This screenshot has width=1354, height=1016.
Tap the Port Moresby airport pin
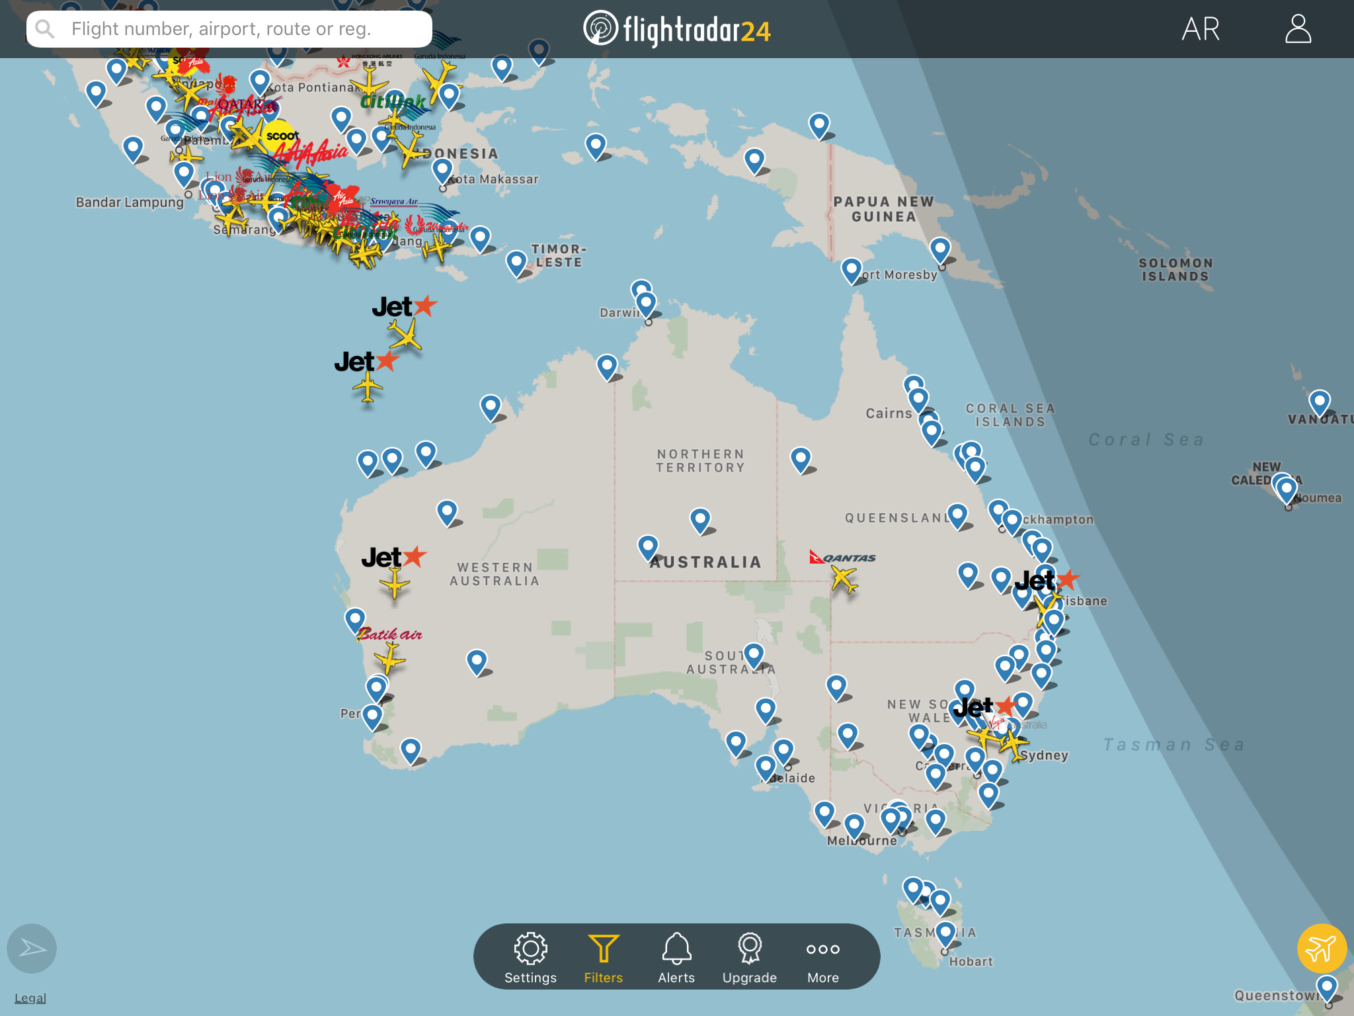point(852,269)
